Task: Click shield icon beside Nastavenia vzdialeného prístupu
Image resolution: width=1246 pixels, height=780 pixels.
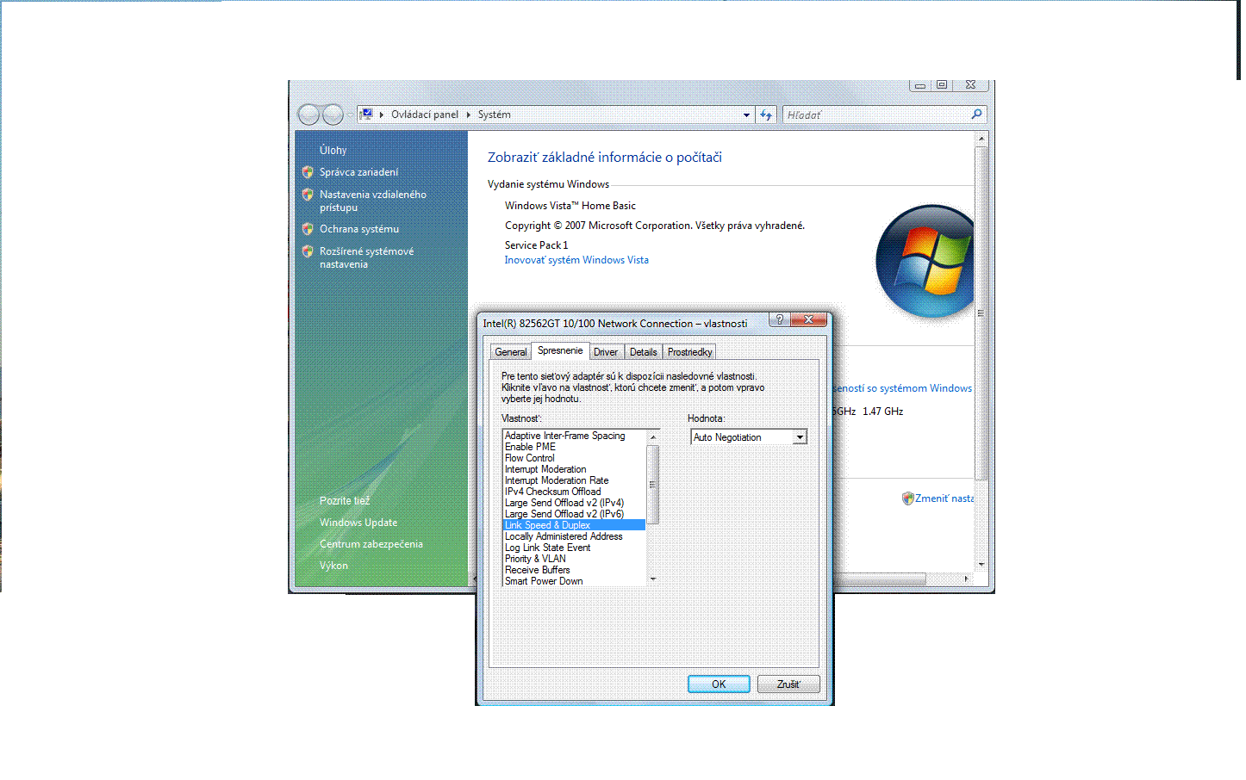Action: pos(308,195)
